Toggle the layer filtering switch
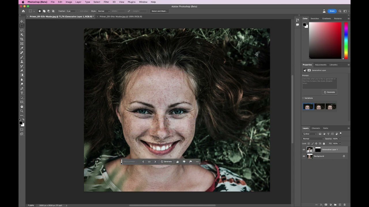 pos(340,133)
